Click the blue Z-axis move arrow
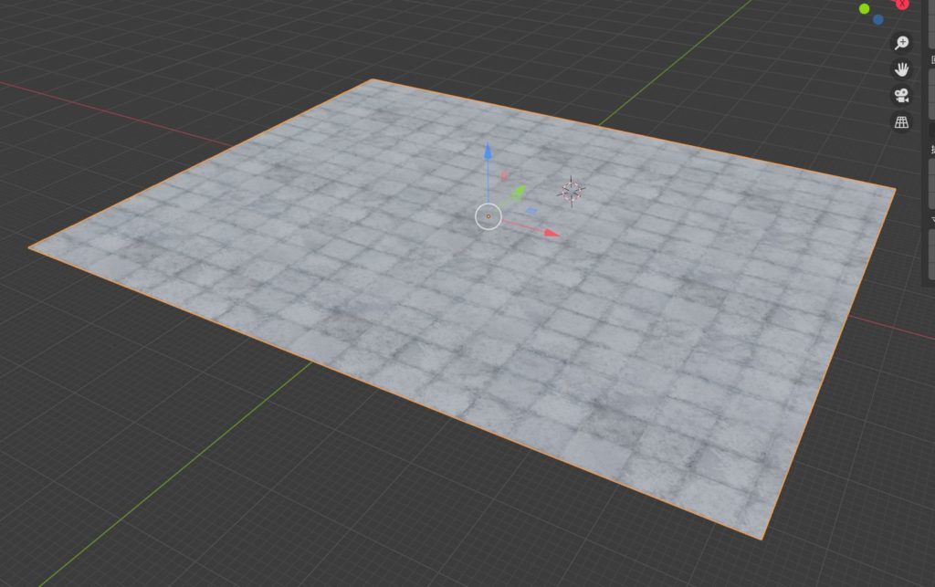This screenshot has height=587, width=935. coord(489,152)
